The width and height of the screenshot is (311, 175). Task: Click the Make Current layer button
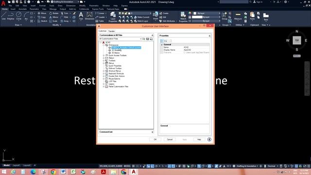tap(142, 17)
